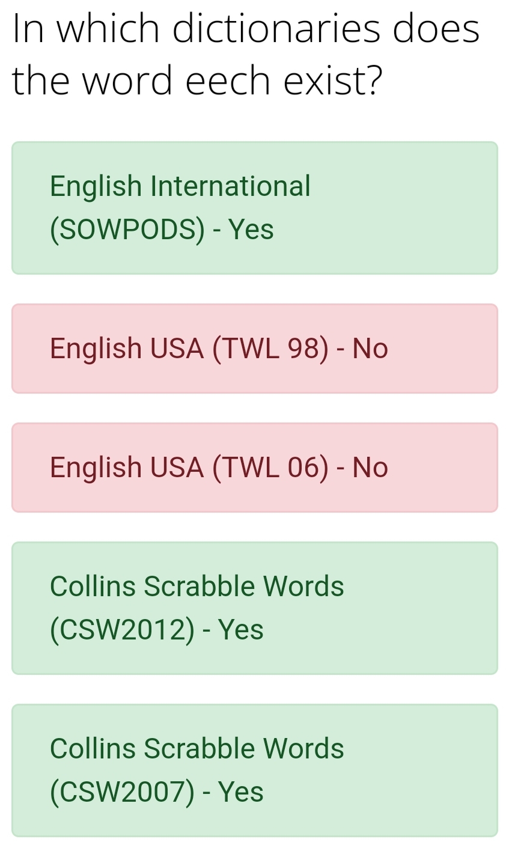Click 'Collins Scrabble Words' line above CSW2007

(x=197, y=748)
